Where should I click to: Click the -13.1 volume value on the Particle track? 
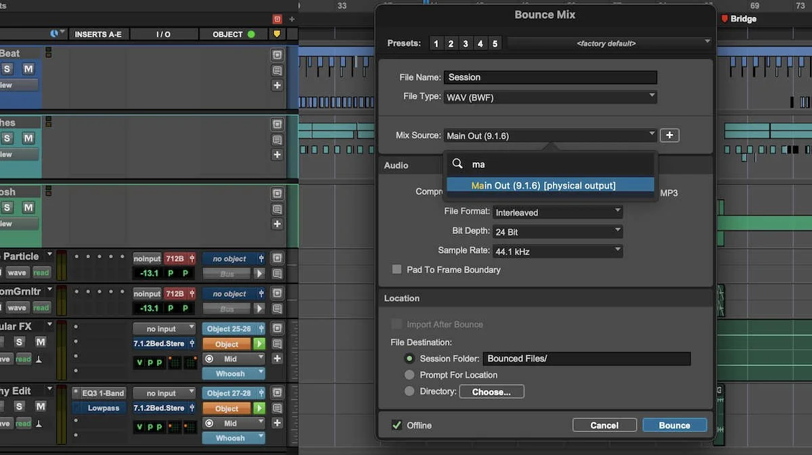(148, 272)
